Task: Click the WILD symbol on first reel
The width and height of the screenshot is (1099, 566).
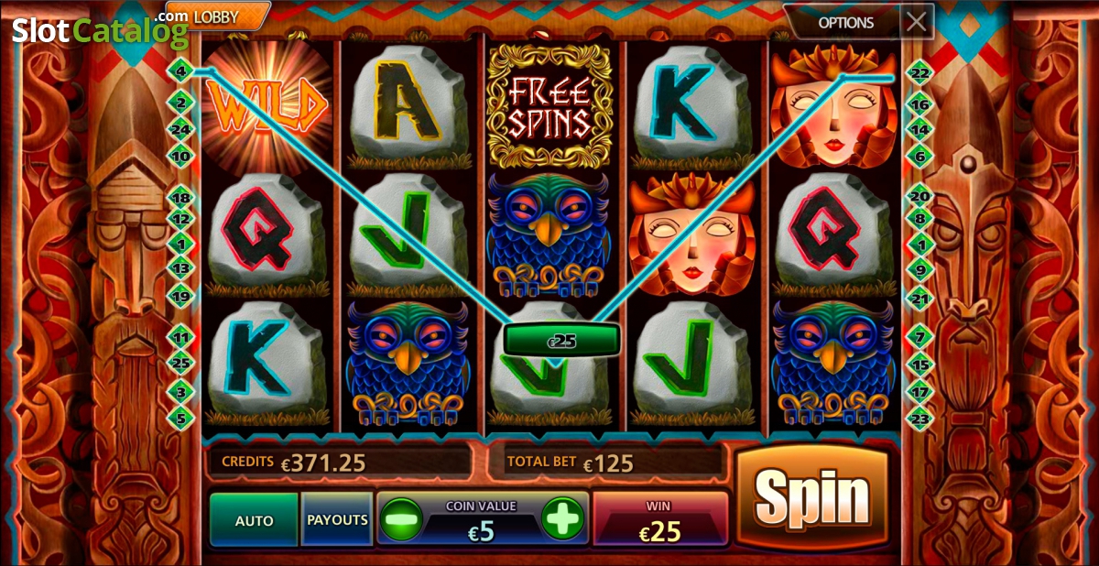Action: [x=267, y=106]
